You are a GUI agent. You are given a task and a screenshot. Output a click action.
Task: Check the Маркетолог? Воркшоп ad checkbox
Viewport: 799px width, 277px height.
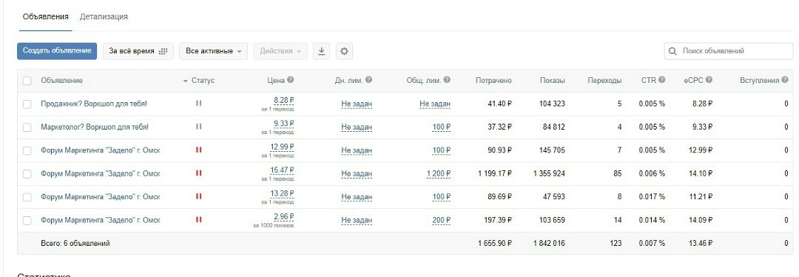point(27,127)
